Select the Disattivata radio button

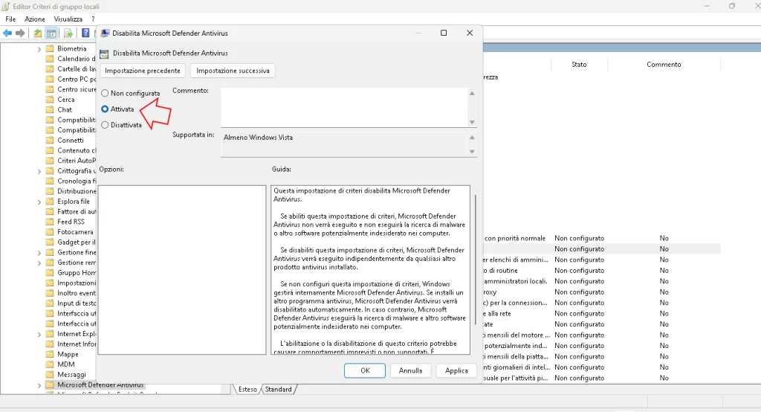(x=105, y=126)
